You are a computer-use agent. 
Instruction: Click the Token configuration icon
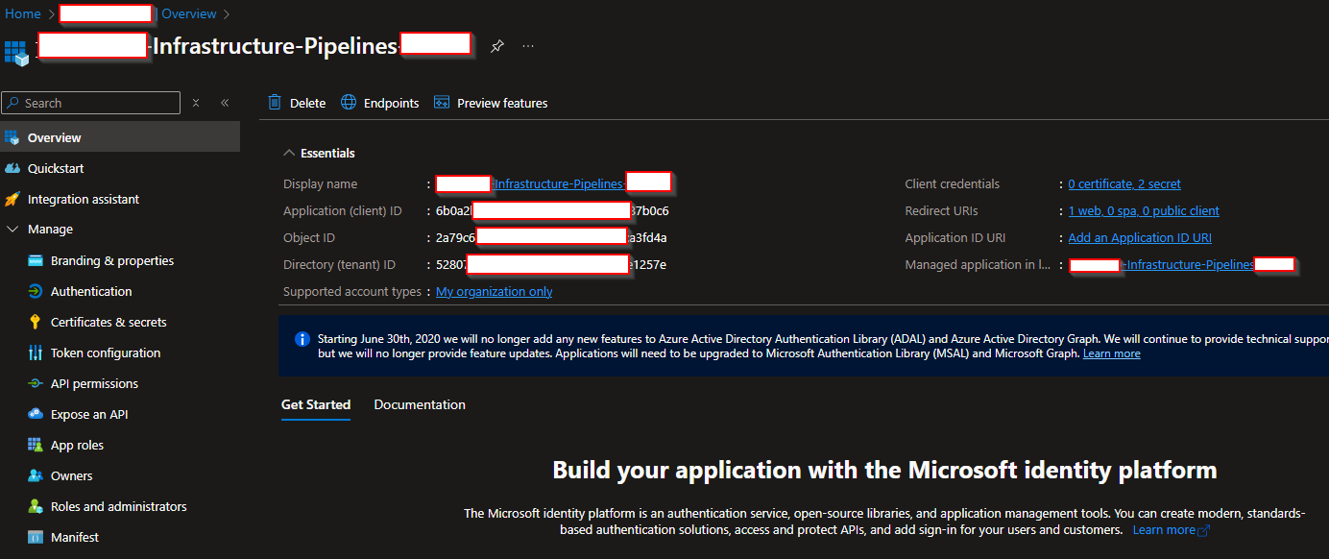(x=36, y=352)
